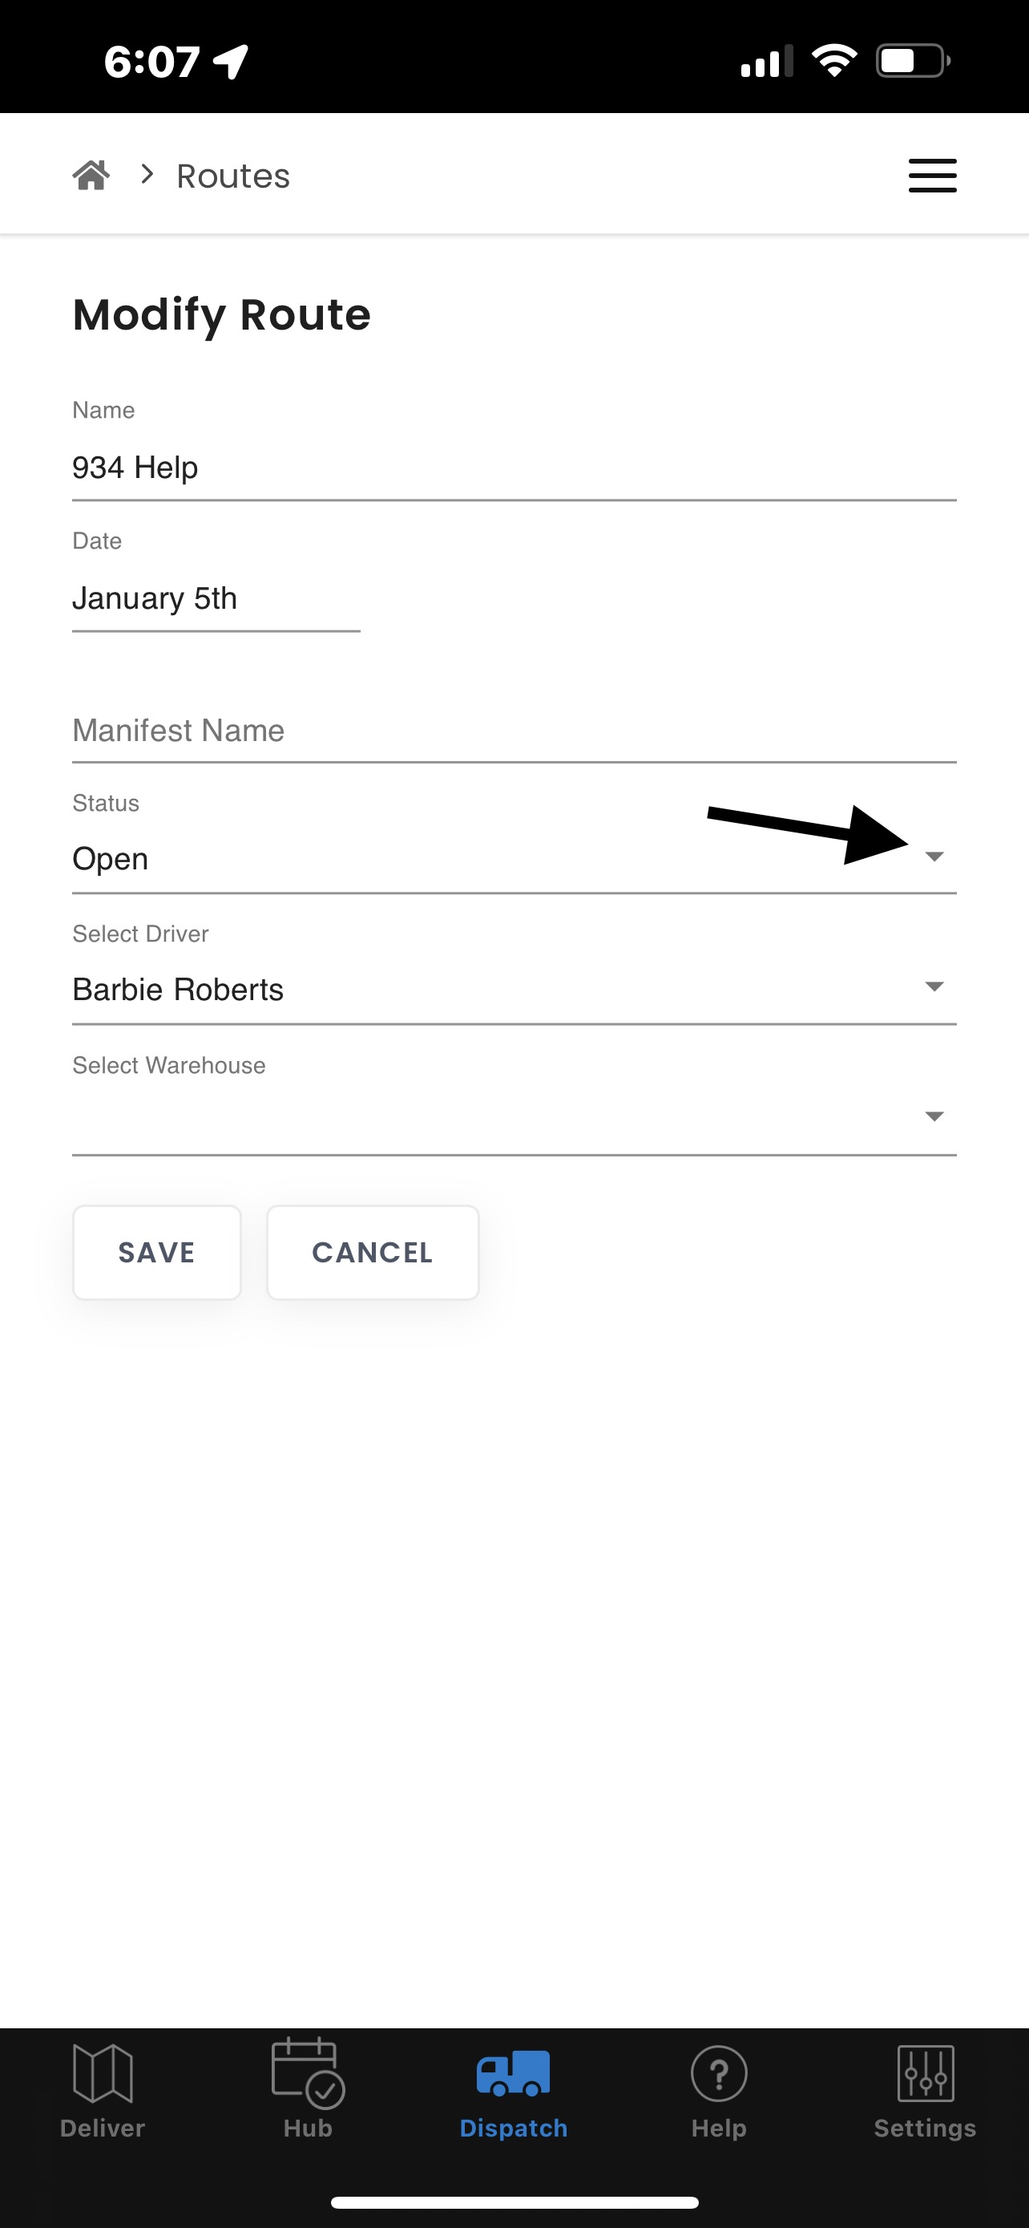Select the Date field January 5th

tap(216, 598)
